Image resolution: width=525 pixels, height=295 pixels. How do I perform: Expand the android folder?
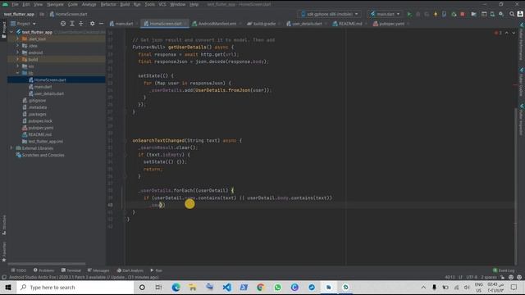click(18, 52)
